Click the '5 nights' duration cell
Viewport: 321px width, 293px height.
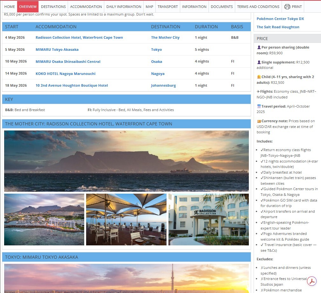coord(202,50)
